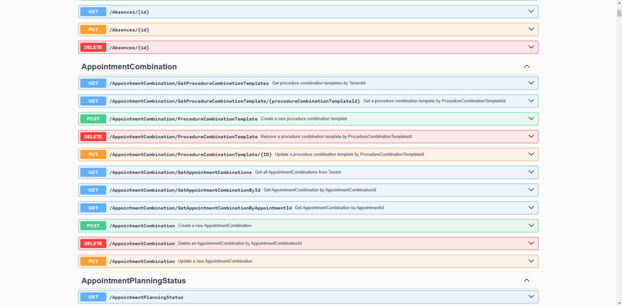Click PUT badge for ProcedureCombinationTemplate/{ID}

coord(93,154)
